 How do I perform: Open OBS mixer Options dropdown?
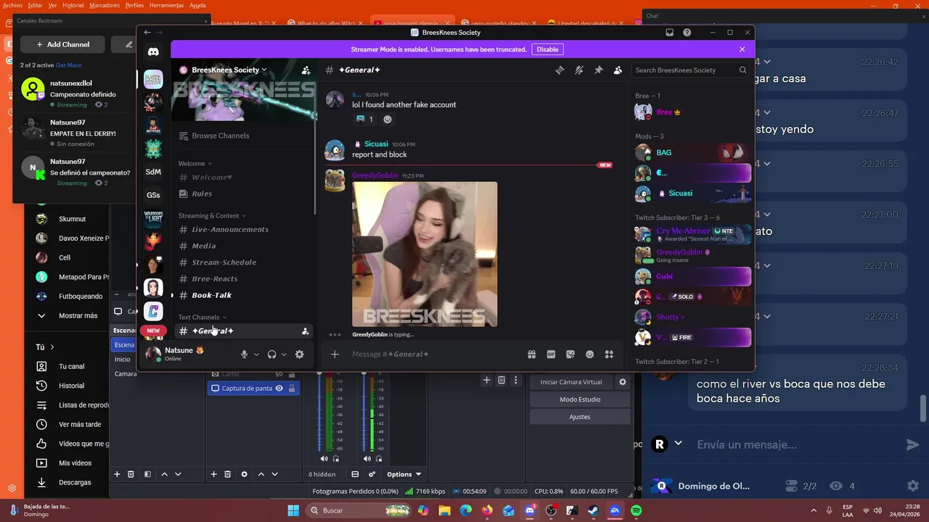404,474
